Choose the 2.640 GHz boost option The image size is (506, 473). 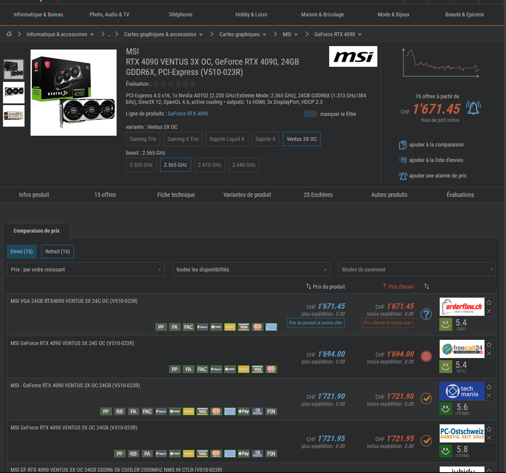(244, 165)
